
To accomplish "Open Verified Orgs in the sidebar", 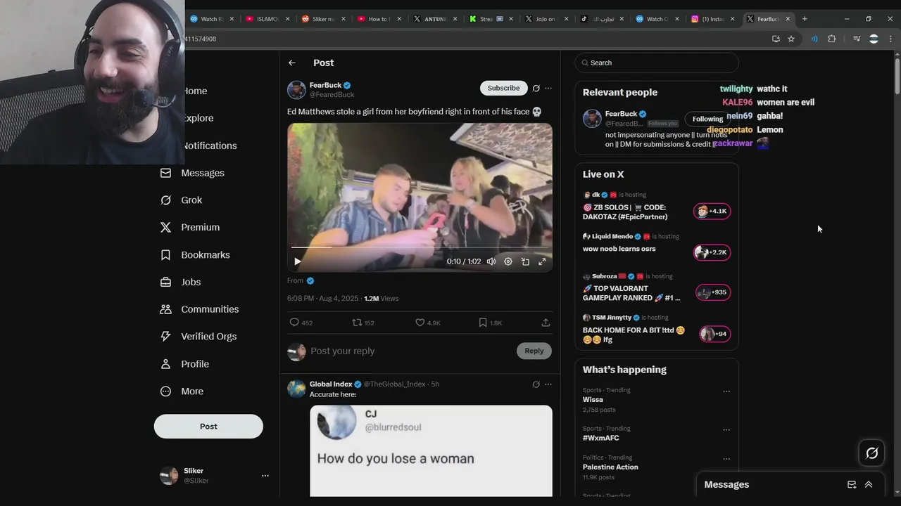I will coord(199,337).
